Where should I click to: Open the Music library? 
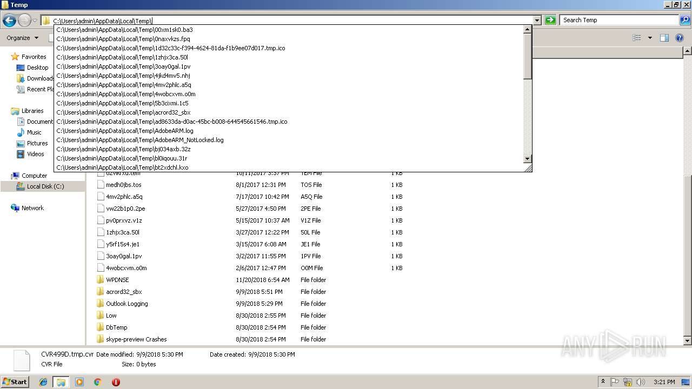(x=34, y=132)
